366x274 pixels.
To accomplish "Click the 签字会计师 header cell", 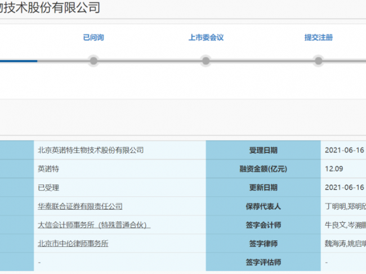I will click(x=264, y=225).
